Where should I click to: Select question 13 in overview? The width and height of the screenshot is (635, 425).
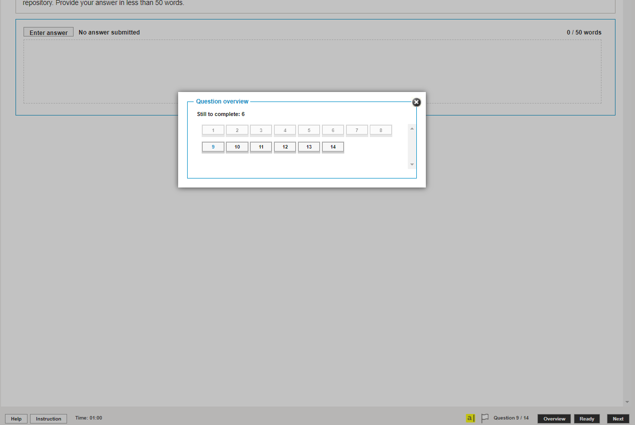point(309,147)
